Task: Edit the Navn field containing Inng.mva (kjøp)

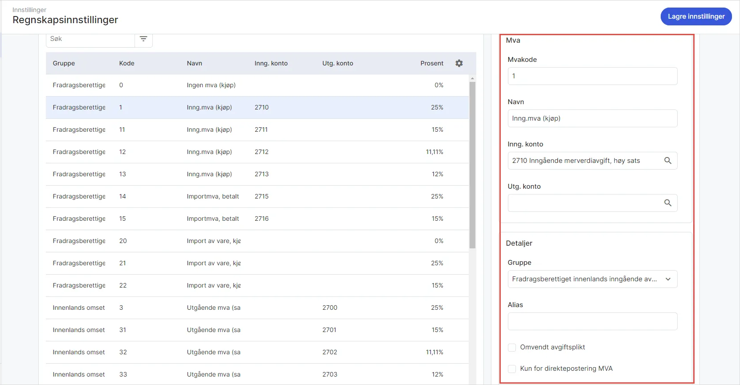Action: (593, 118)
